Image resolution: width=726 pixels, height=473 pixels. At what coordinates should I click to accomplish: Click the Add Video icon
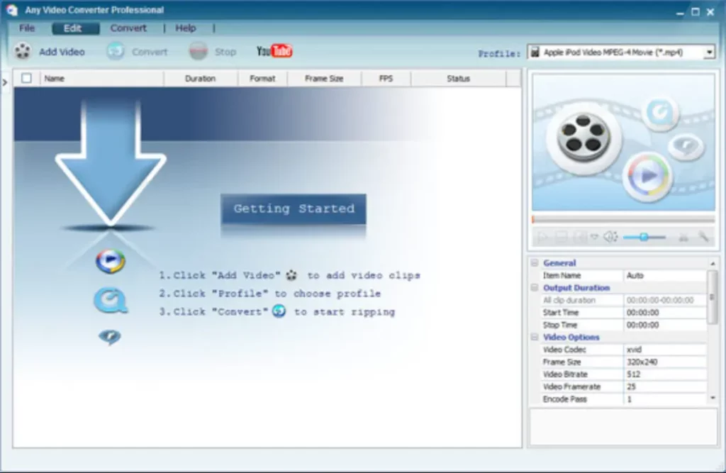coord(23,51)
